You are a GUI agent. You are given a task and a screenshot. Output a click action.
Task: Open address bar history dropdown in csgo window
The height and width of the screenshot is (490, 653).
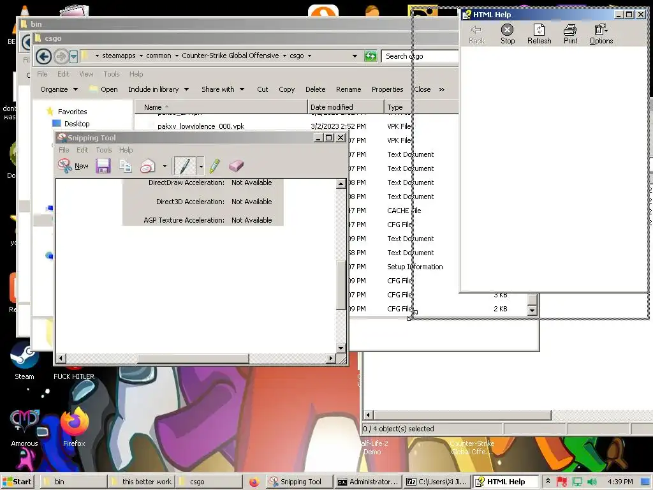click(355, 56)
